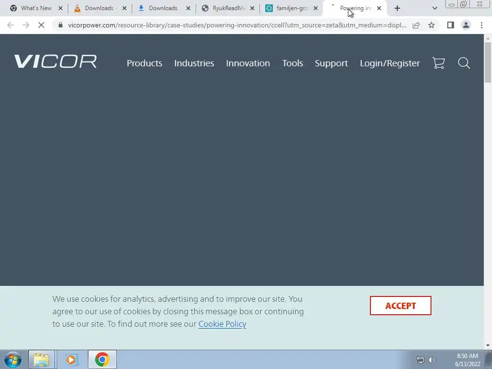The height and width of the screenshot is (369, 492).
Task: Toggle Chrome side panel
Action: pyautogui.click(x=451, y=25)
